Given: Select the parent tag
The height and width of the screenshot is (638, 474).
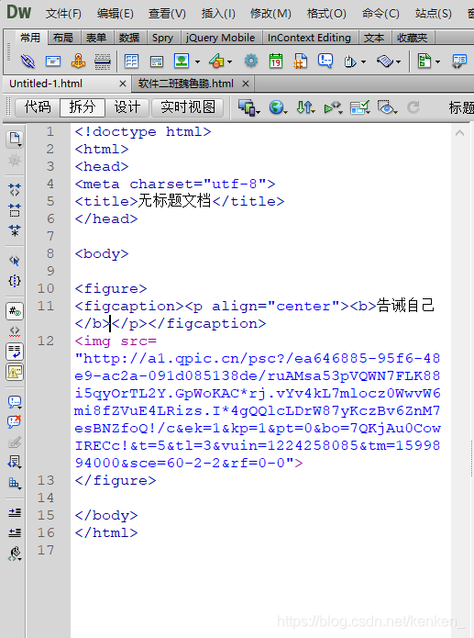Looking at the screenshot, I should click(x=15, y=261).
